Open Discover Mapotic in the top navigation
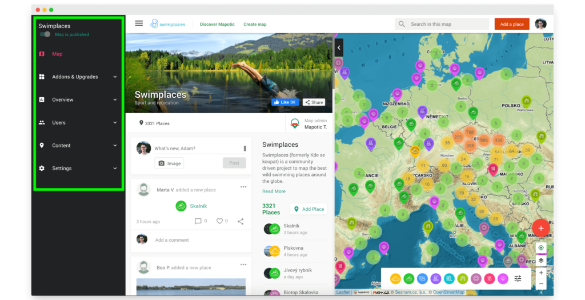The image size is (585, 300). 217,24
